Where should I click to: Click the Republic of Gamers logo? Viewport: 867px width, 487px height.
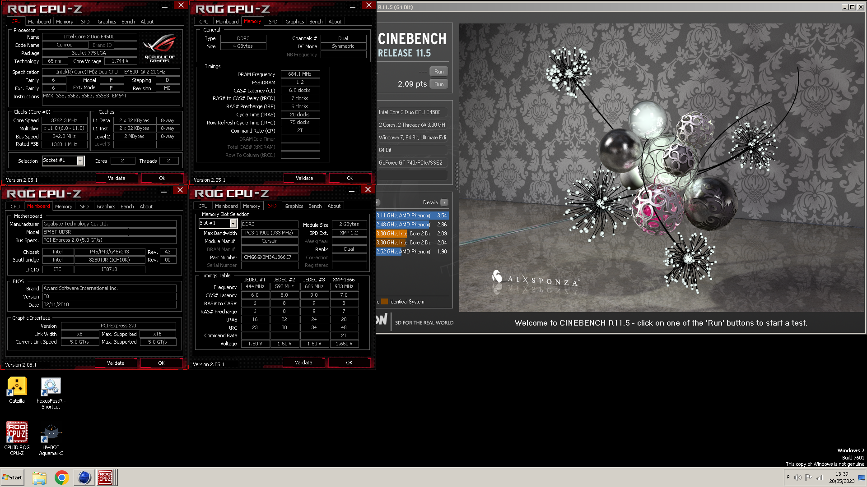[159, 49]
